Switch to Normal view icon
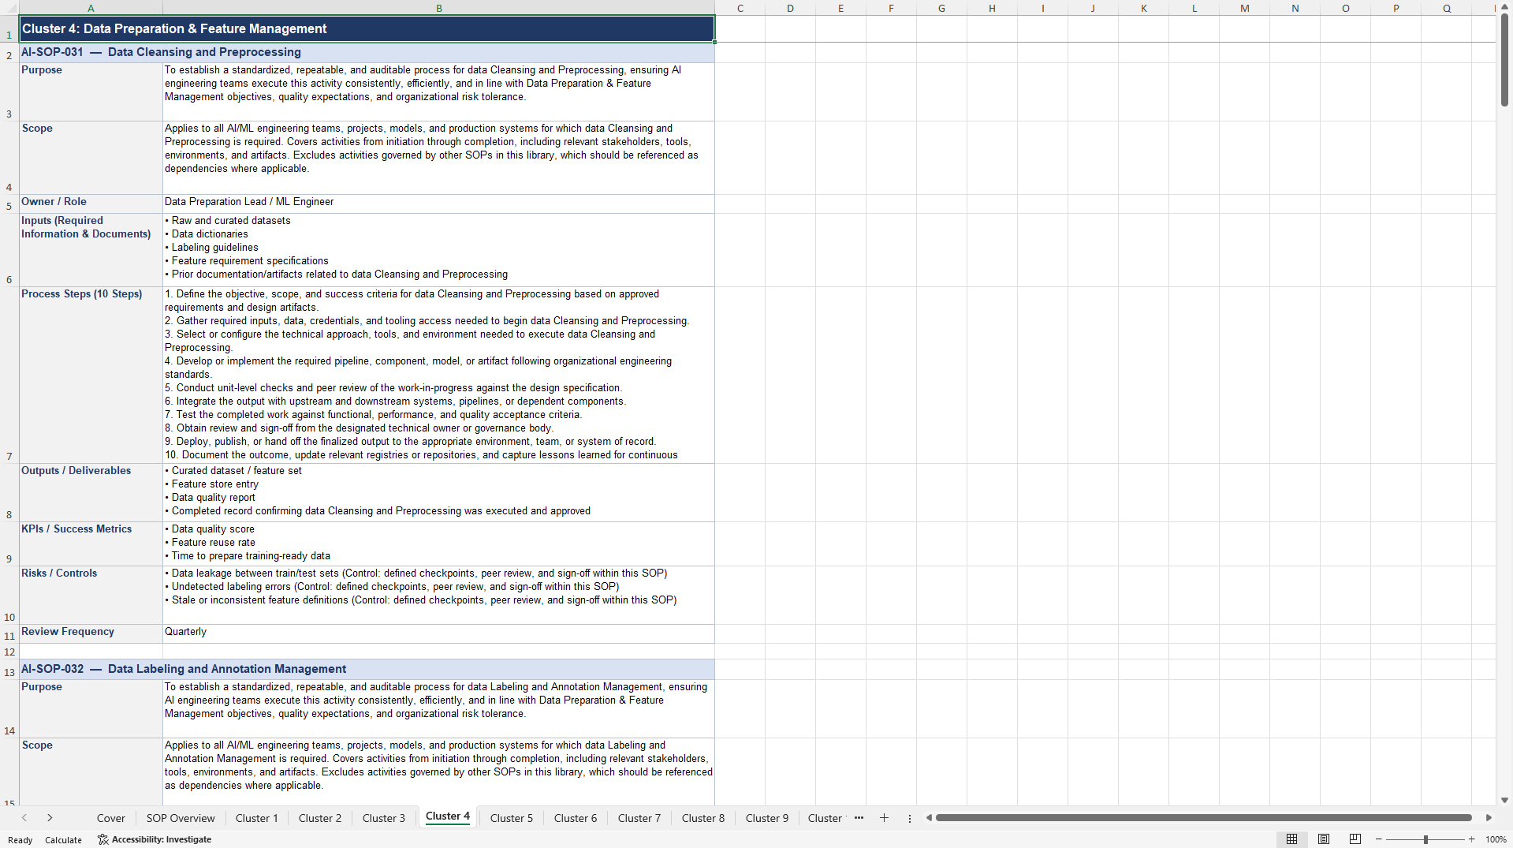Viewport: 1513px width, 848px height. tap(1291, 839)
